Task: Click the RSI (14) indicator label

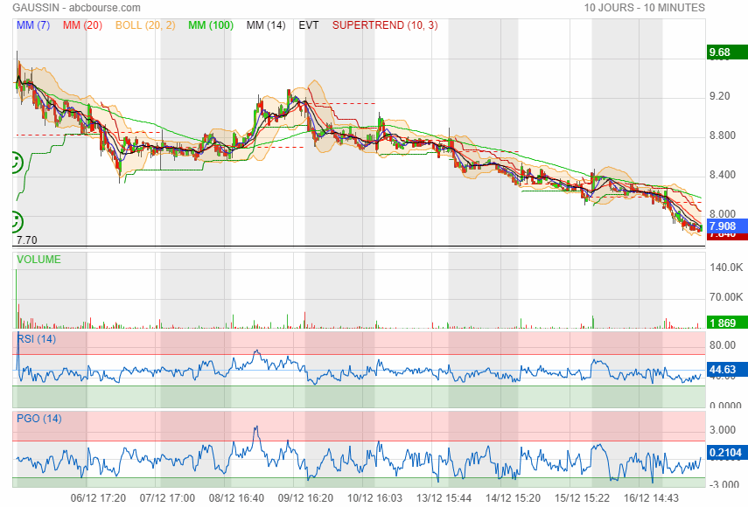Action: 36,339
